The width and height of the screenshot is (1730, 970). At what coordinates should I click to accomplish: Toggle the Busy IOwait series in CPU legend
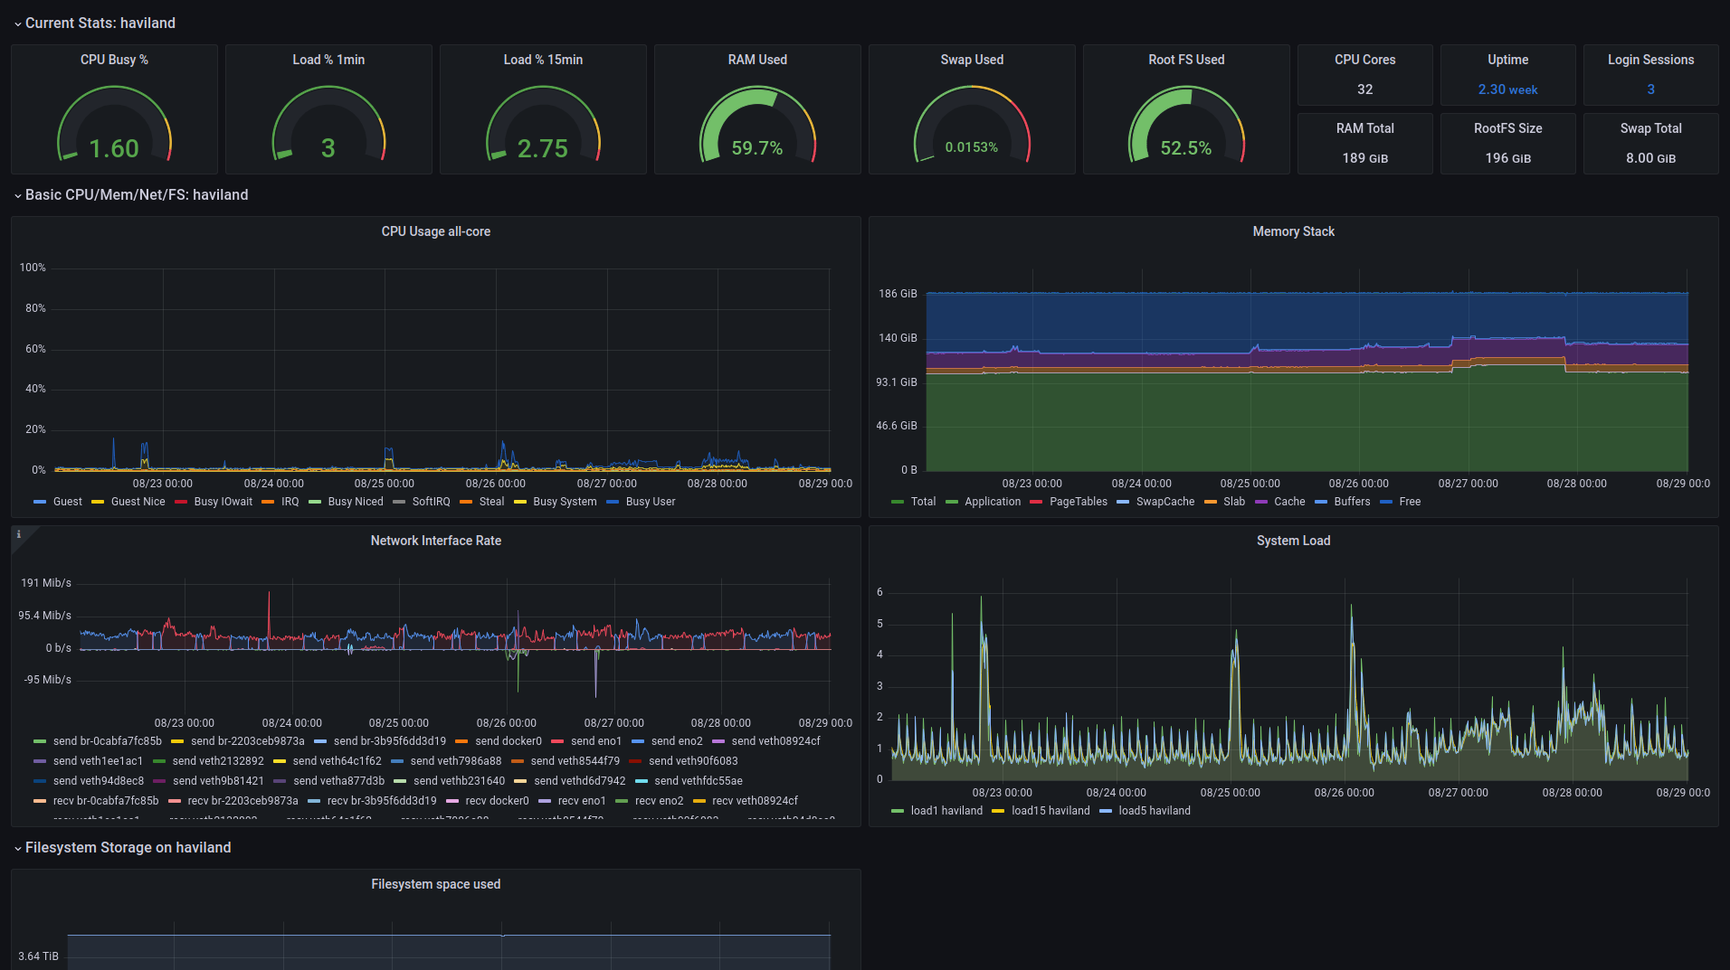click(x=223, y=502)
